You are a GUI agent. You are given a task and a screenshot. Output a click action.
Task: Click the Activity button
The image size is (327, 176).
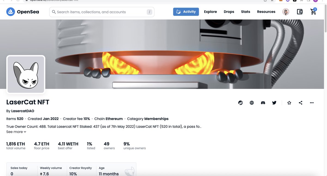tap(186, 12)
